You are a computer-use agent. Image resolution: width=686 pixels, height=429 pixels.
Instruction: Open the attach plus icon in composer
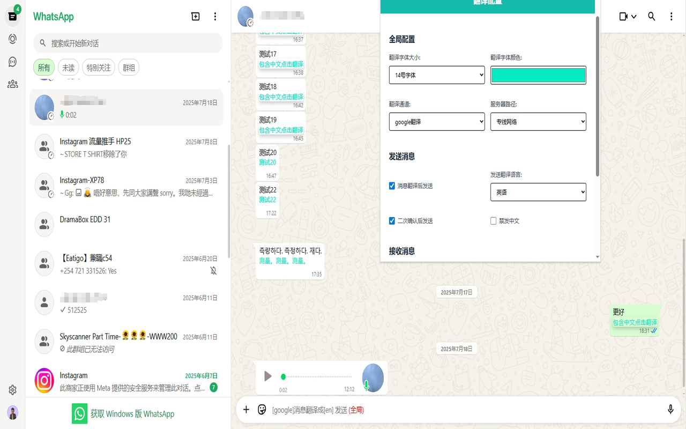click(247, 410)
